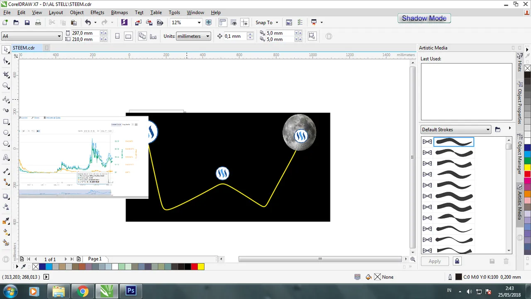Viewport: 531px width, 299px height.
Task: Select the Text tool
Action: 6,157
